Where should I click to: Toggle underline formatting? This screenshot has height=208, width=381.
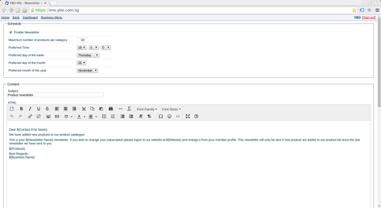[x=39, y=109]
